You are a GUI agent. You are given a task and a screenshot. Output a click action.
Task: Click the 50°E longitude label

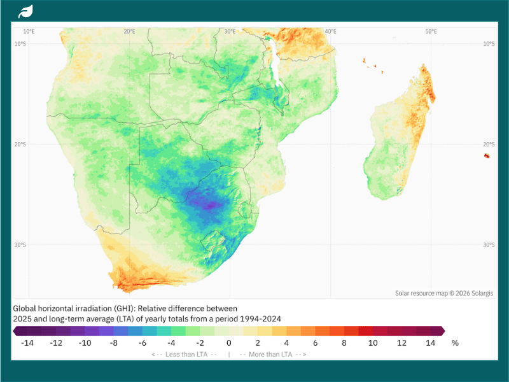pos(431,31)
